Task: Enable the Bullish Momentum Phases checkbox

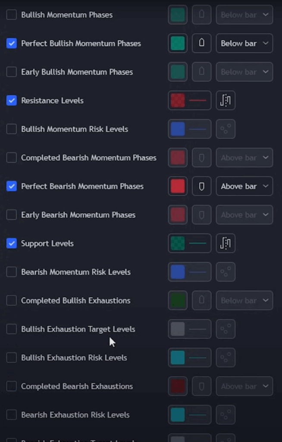Action: tap(12, 15)
